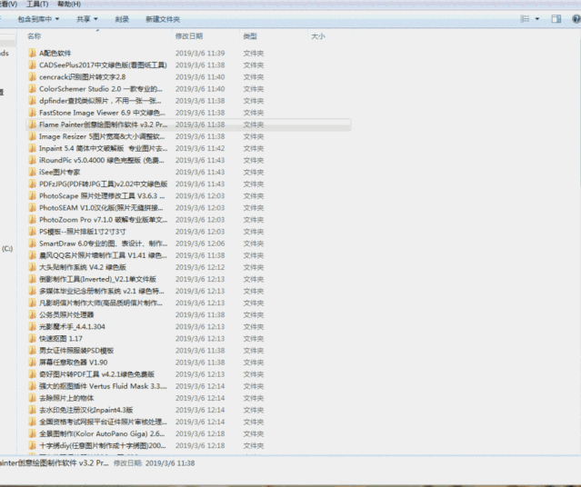Select the 多媒体毕业纪念册 folder icon
The width and height of the screenshot is (581, 487).
(33, 291)
